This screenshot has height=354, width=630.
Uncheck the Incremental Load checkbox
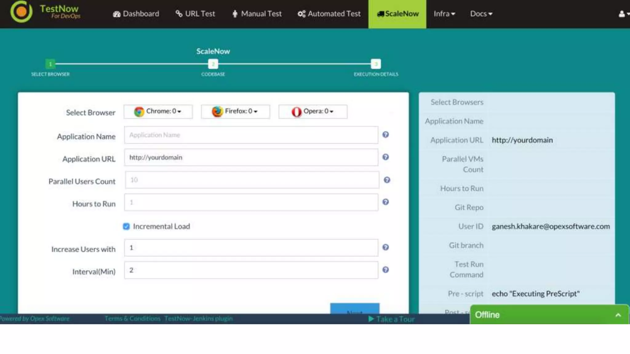pyautogui.click(x=126, y=226)
